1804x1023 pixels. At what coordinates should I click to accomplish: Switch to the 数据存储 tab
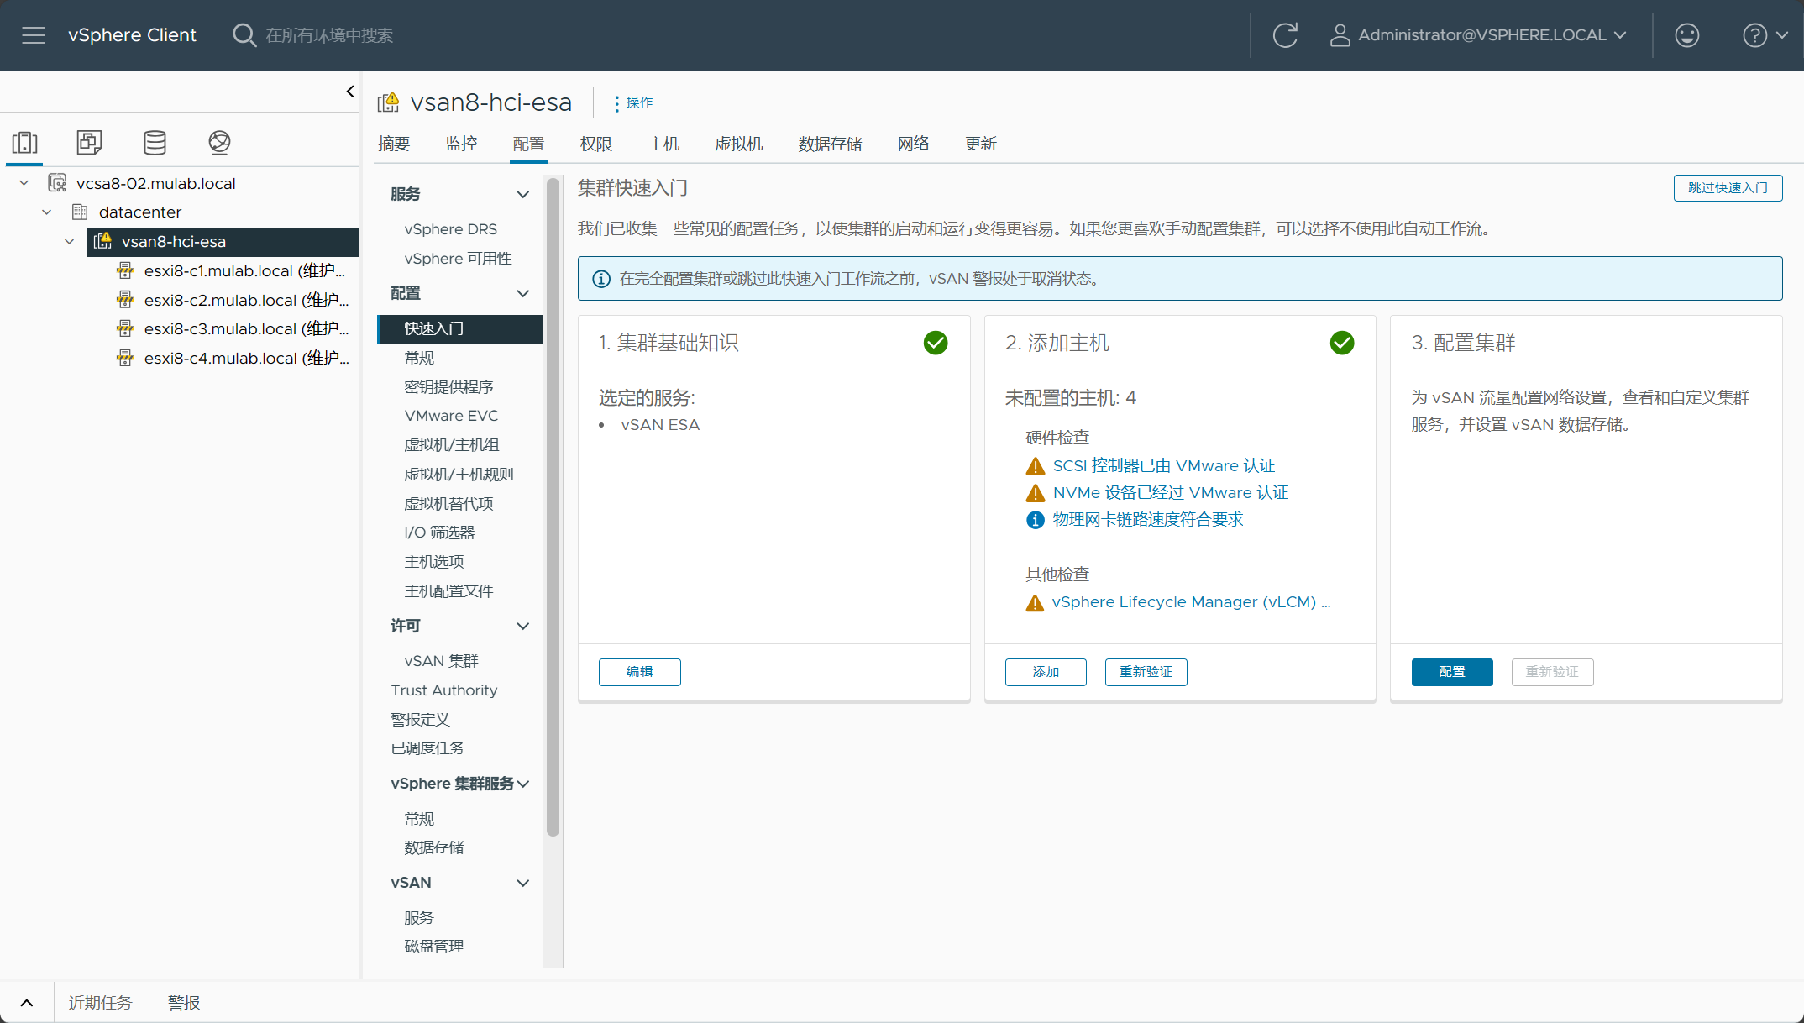click(830, 144)
